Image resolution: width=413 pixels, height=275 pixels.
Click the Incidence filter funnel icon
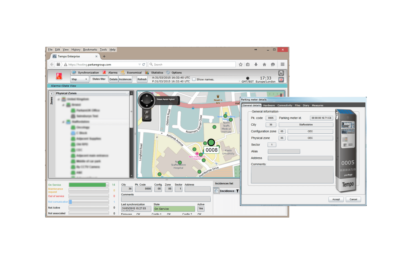pyautogui.click(x=237, y=191)
